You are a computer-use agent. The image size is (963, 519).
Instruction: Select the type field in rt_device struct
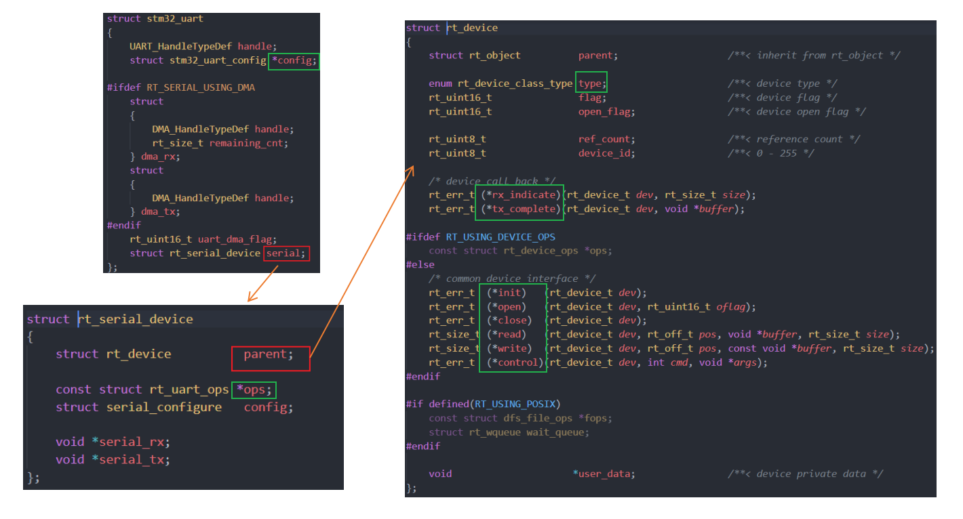point(591,83)
